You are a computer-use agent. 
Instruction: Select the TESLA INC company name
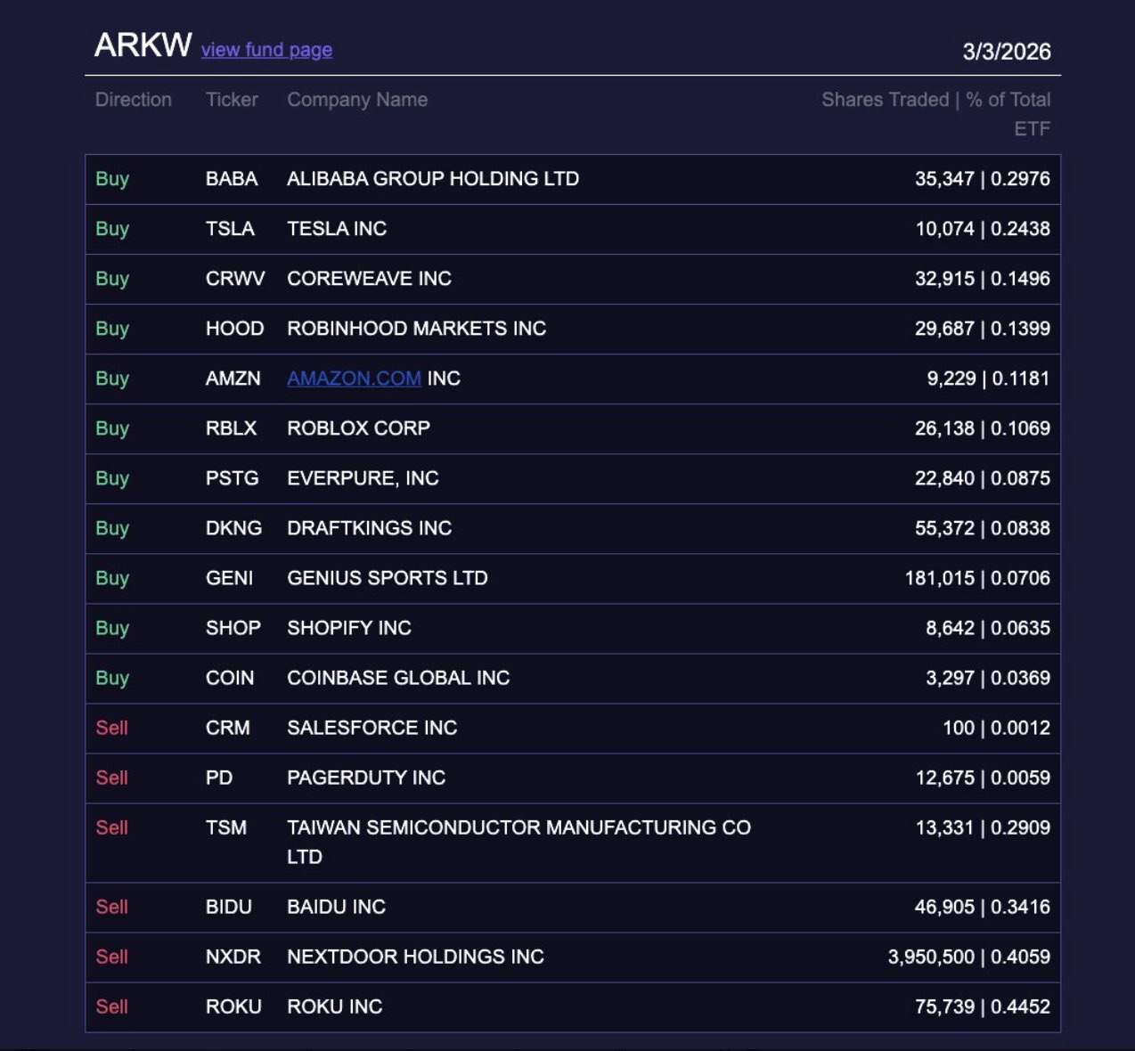(x=337, y=229)
